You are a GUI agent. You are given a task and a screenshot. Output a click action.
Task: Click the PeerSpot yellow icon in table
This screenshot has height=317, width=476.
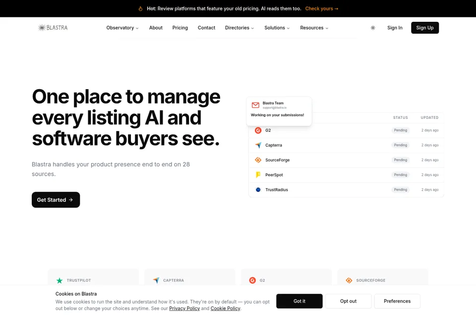click(258, 175)
